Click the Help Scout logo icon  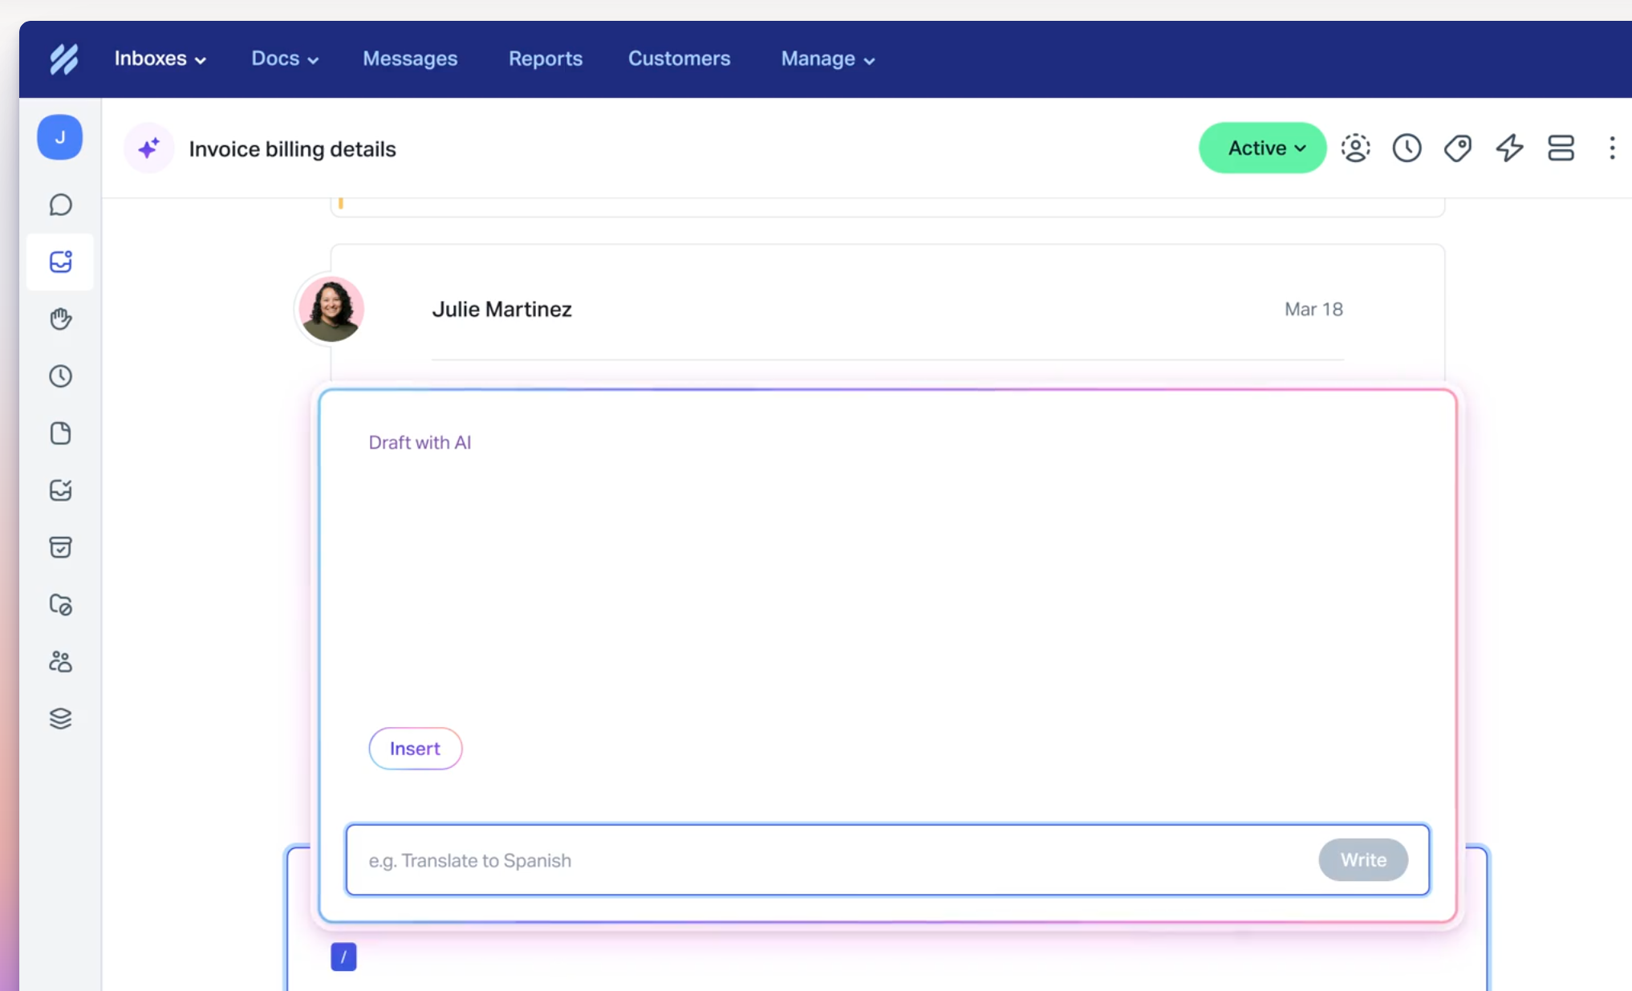coord(64,59)
